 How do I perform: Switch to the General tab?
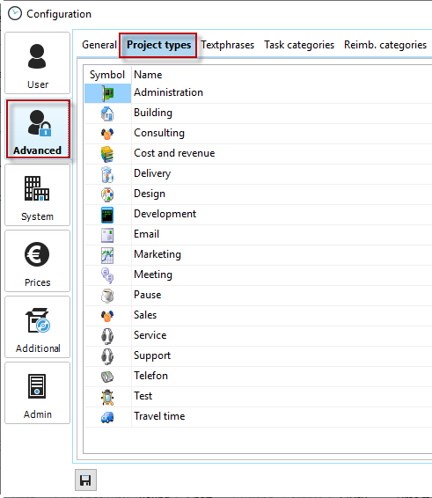tap(99, 45)
